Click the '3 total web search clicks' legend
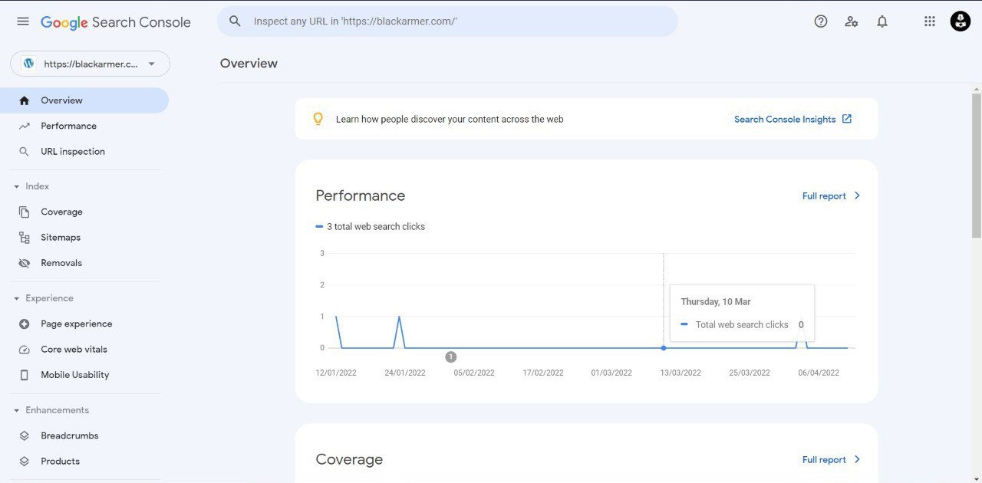 pos(371,227)
